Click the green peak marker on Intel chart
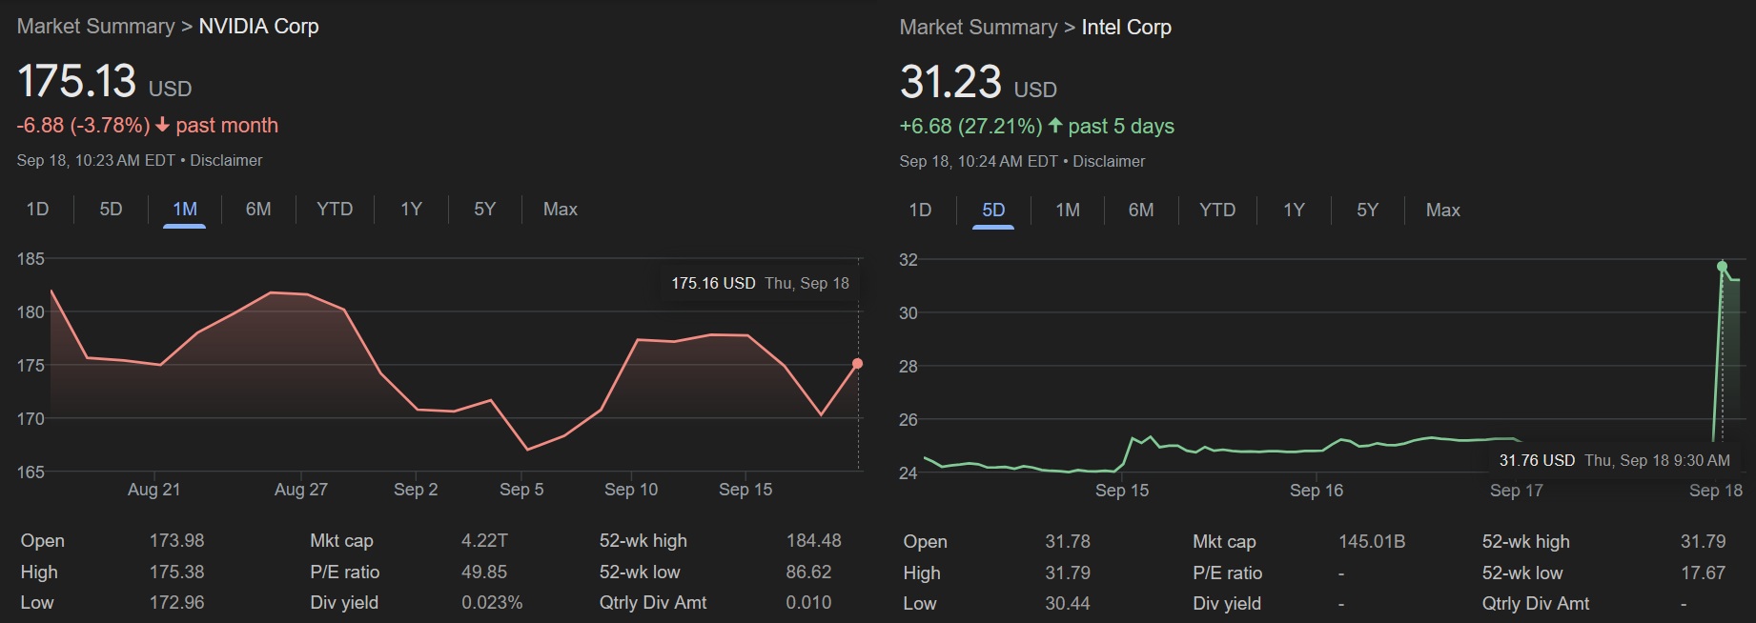1756x623 pixels. point(1722,267)
